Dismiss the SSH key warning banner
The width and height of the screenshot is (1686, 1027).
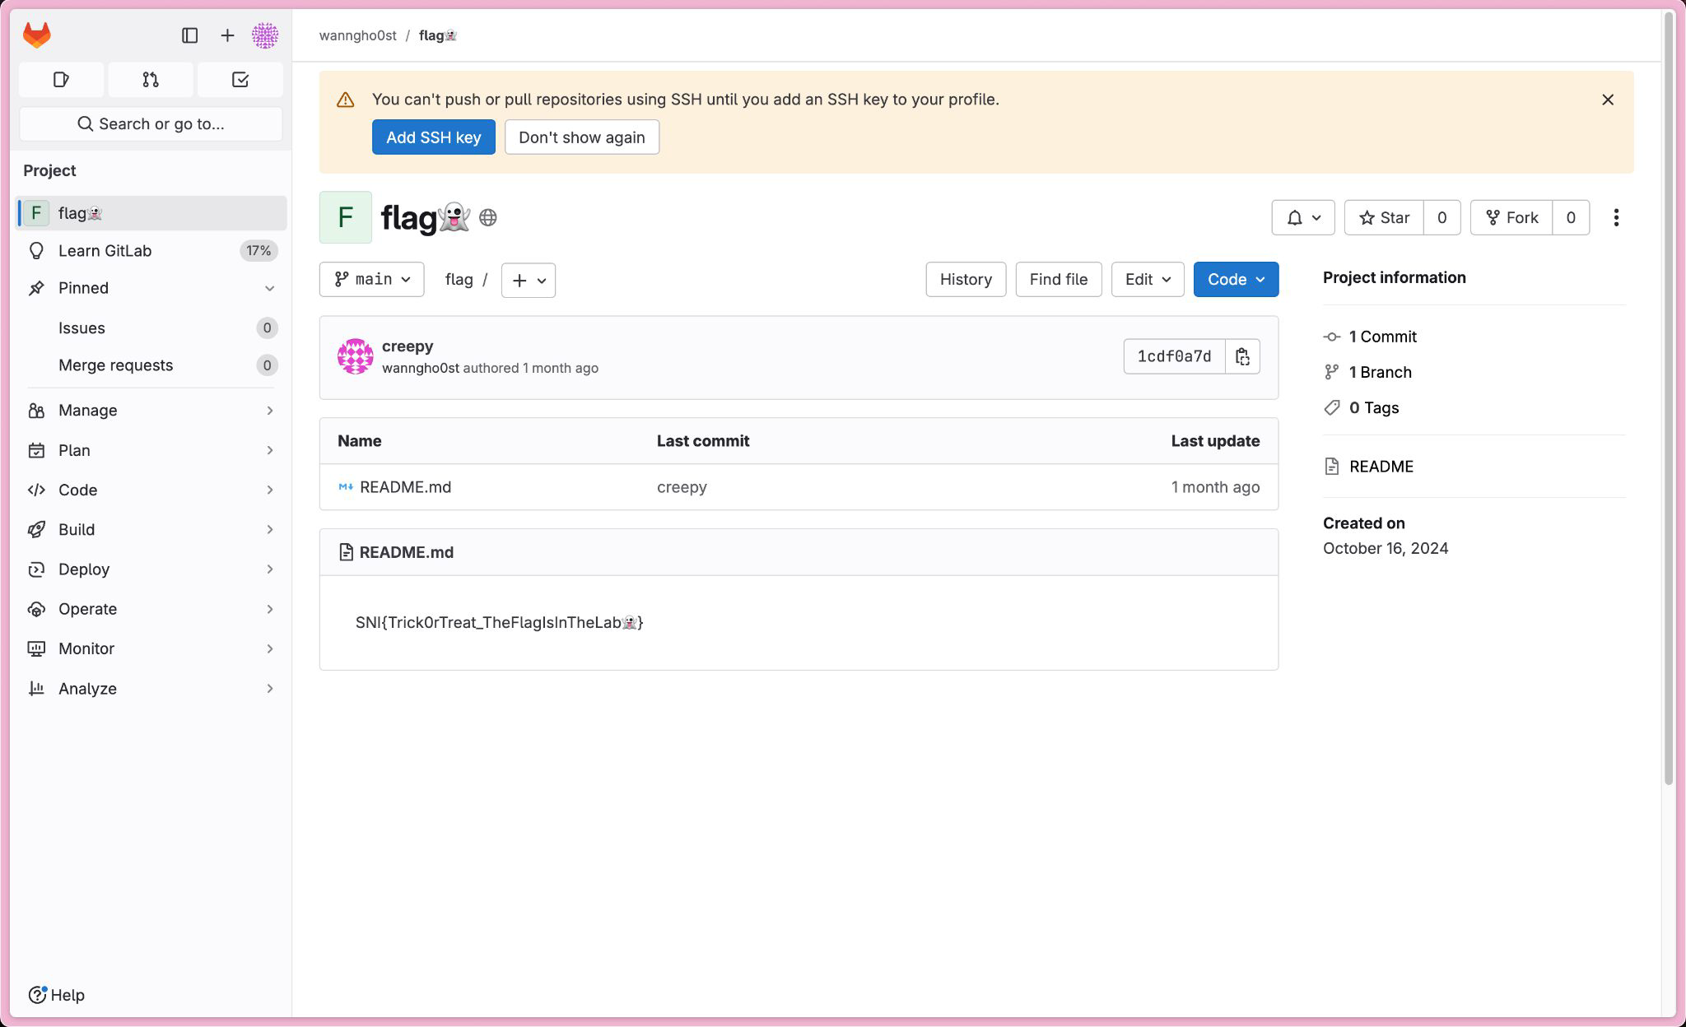(1607, 100)
